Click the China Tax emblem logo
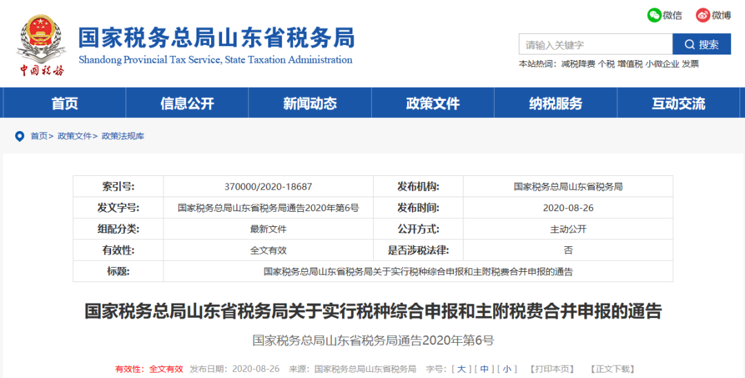 pos(41,45)
